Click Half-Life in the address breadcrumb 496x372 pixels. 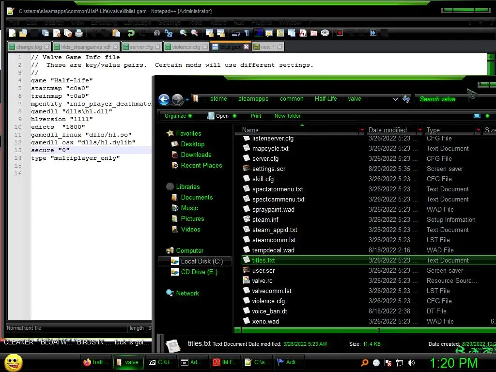(x=325, y=99)
